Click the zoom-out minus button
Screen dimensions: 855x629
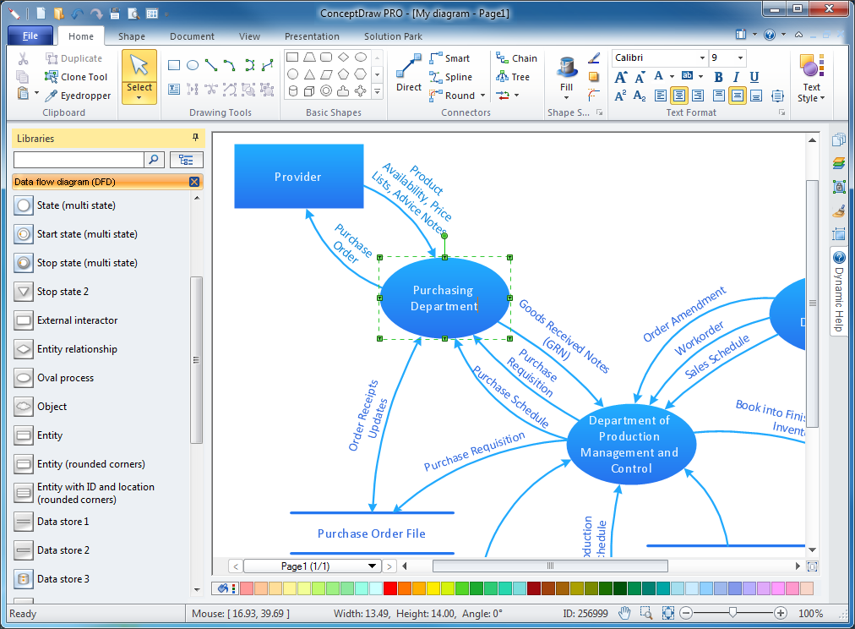pos(687,613)
